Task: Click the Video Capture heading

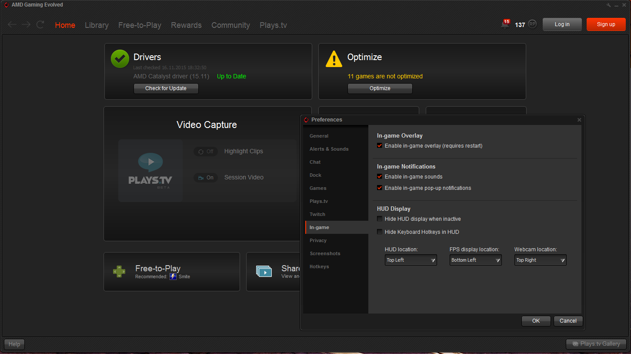Action: pyautogui.click(x=207, y=125)
